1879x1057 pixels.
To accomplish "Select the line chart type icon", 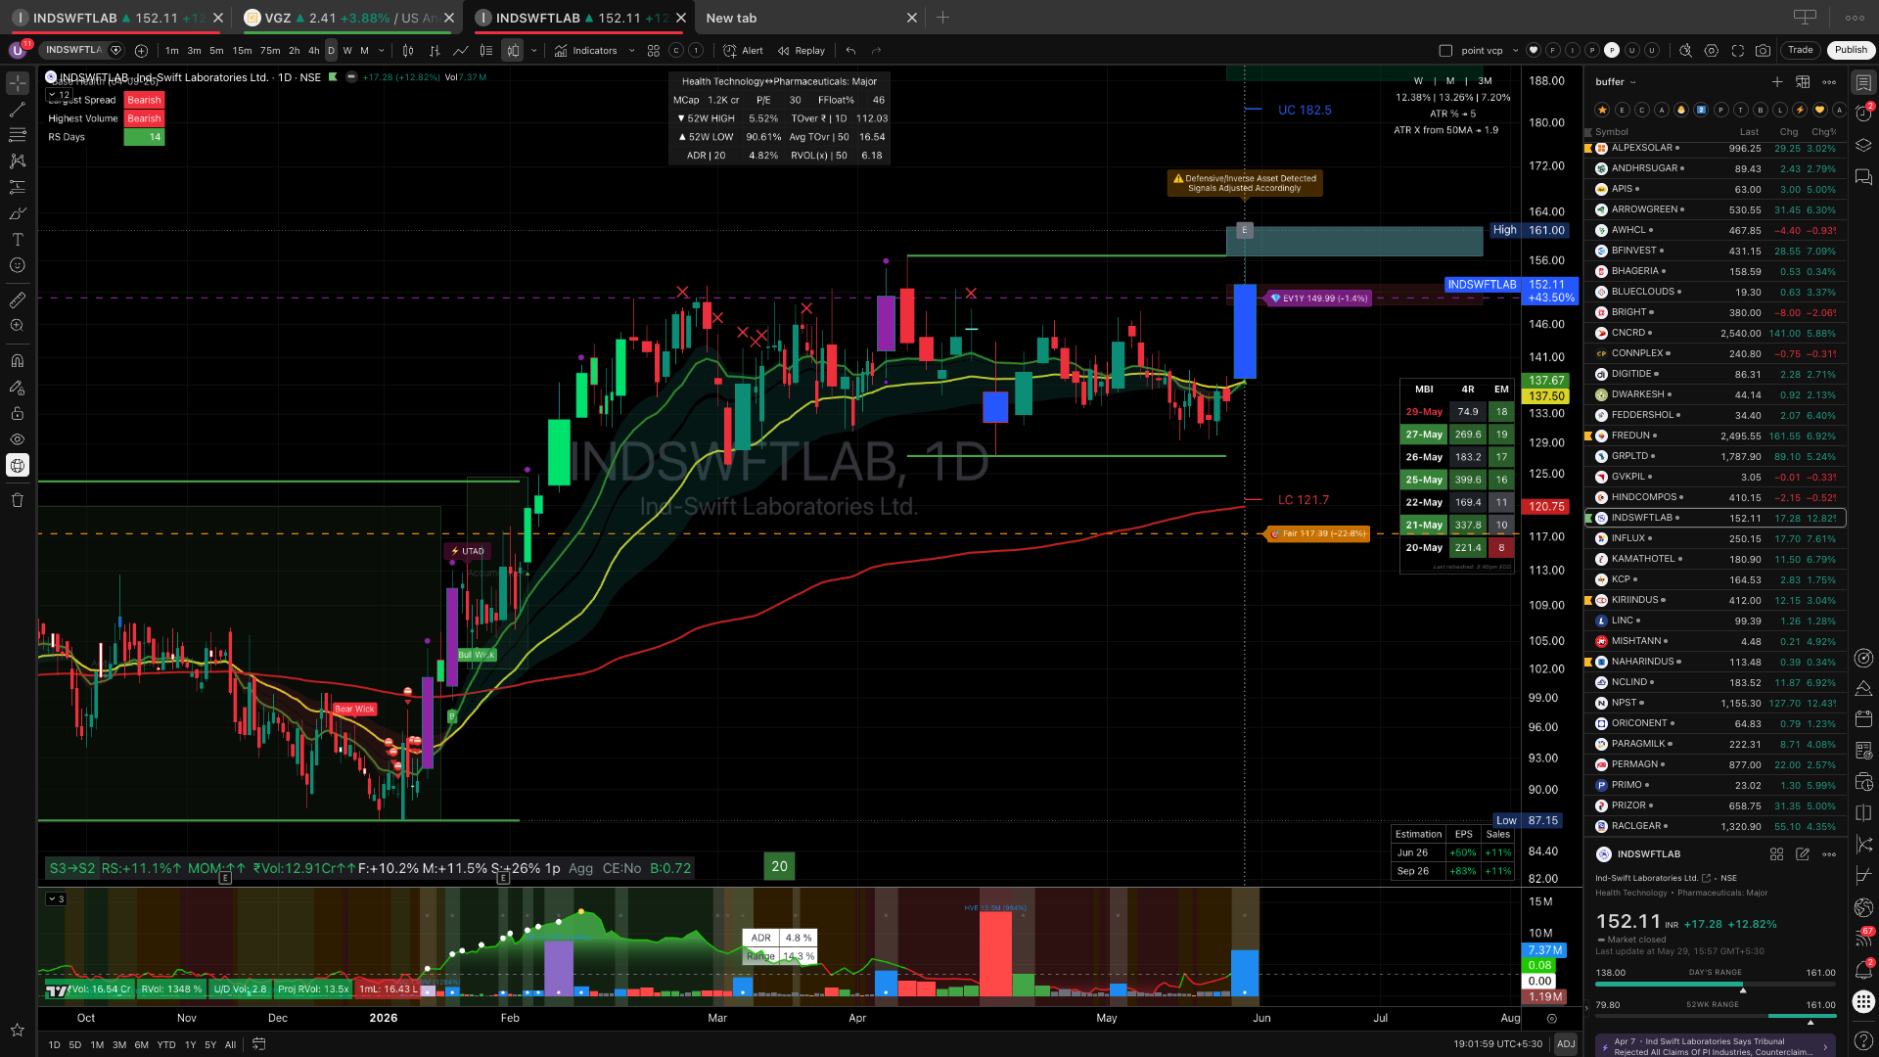I will (460, 51).
